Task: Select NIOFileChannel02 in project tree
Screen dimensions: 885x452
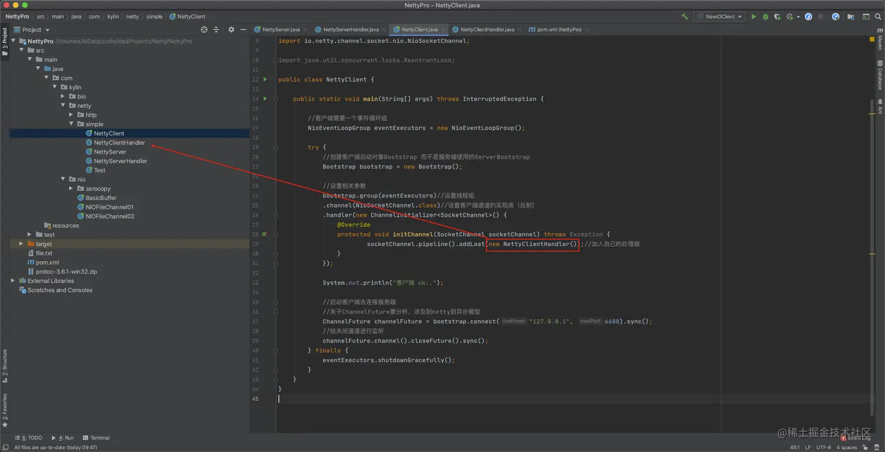Action: tap(109, 216)
